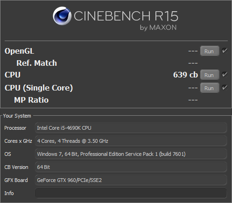Run the OpenGL benchmark
Image resolution: width=232 pixels, height=203 pixels.
tap(210, 51)
